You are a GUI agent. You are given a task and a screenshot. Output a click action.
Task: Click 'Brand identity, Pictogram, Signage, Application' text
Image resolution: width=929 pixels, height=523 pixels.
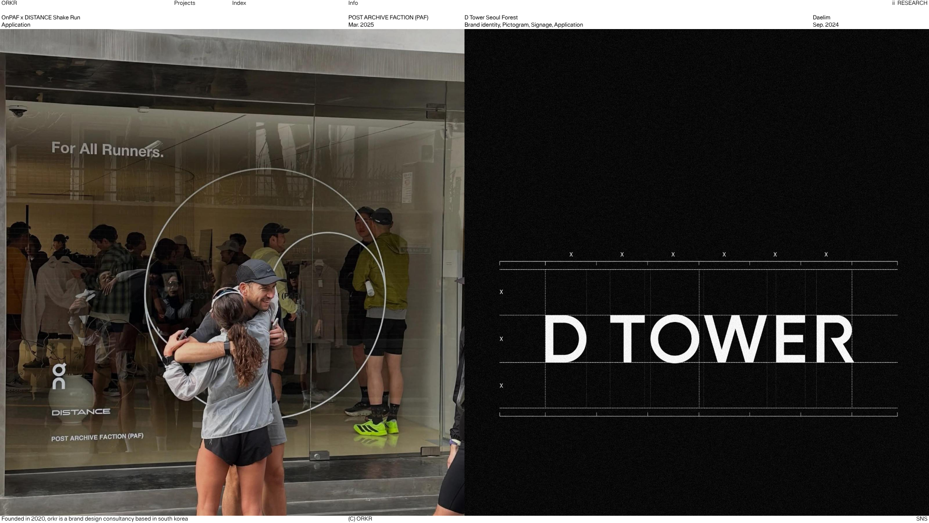pyautogui.click(x=524, y=25)
